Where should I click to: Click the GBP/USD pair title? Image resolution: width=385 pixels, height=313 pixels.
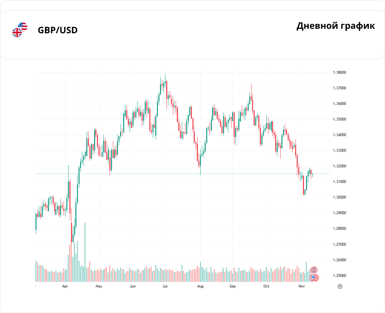pyautogui.click(x=58, y=30)
